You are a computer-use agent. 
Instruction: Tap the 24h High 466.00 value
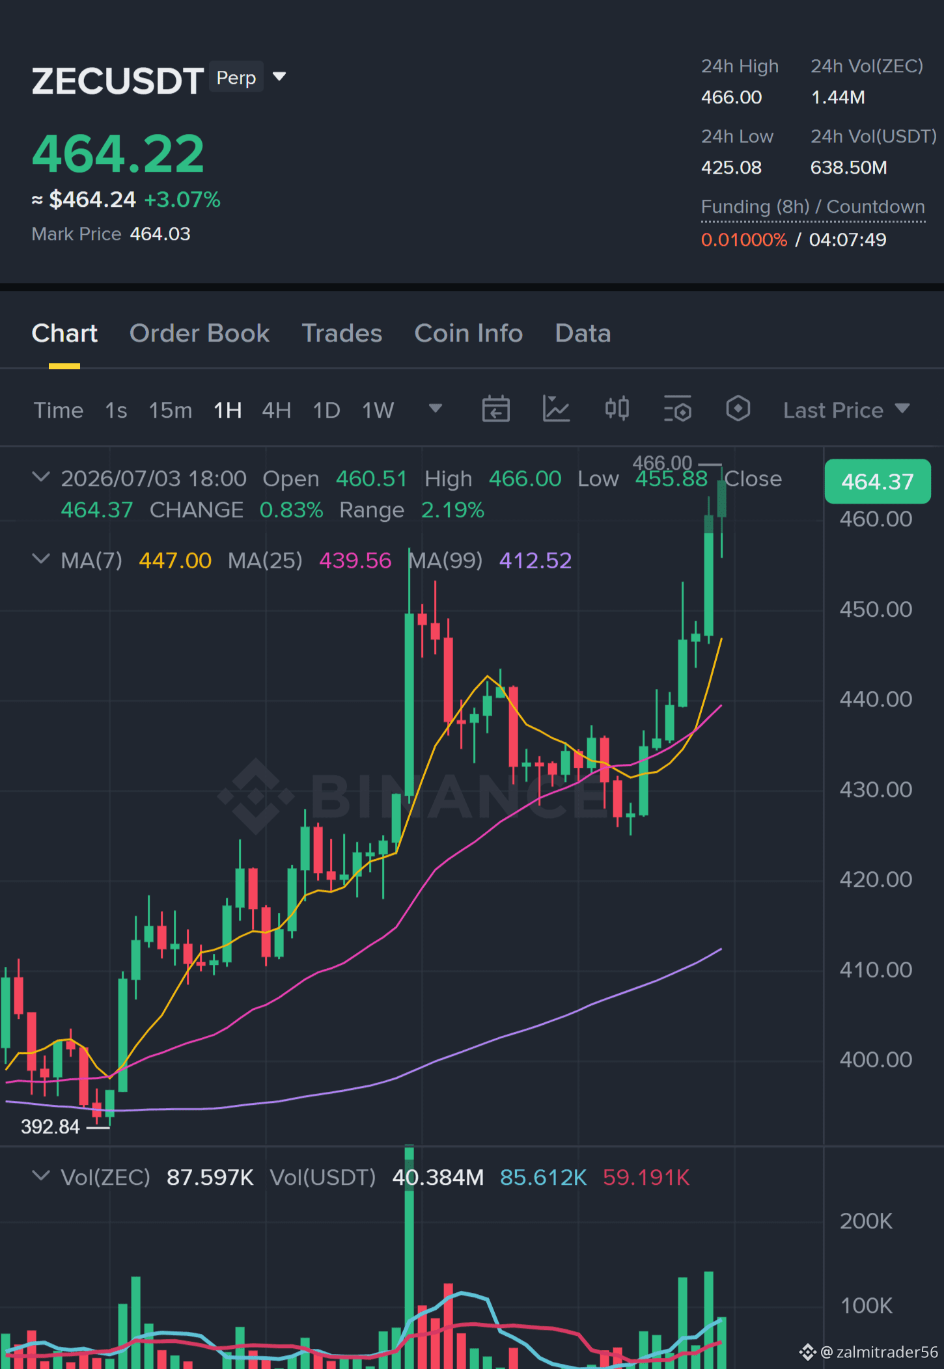pyautogui.click(x=731, y=97)
